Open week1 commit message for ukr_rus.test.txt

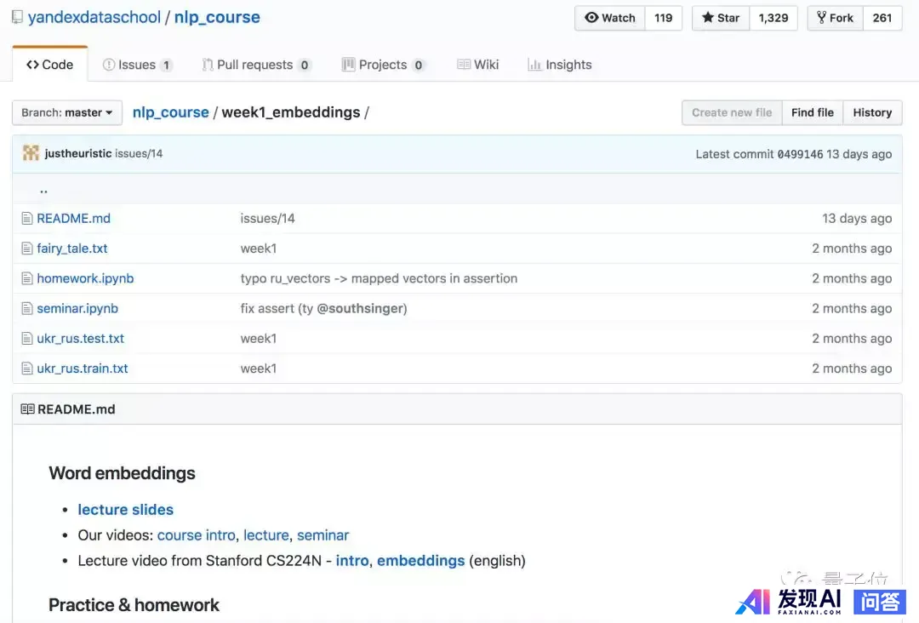pos(259,338)
